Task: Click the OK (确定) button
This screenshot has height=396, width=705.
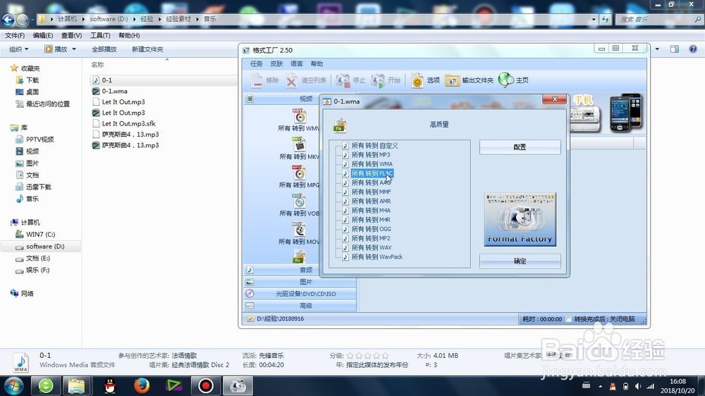Action: click(520, 261)
